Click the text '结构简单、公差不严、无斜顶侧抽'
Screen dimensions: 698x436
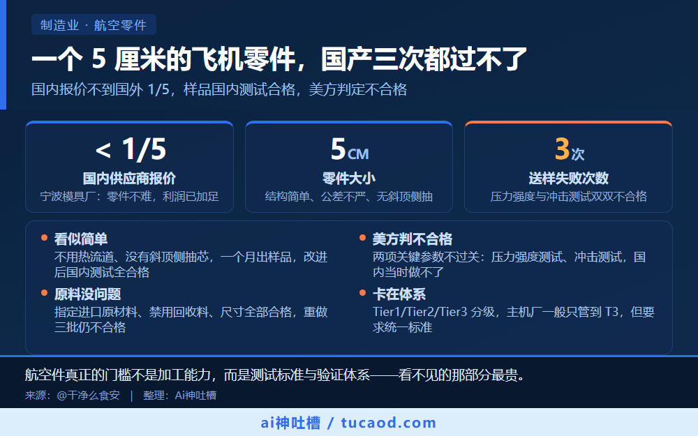[349, 196]
